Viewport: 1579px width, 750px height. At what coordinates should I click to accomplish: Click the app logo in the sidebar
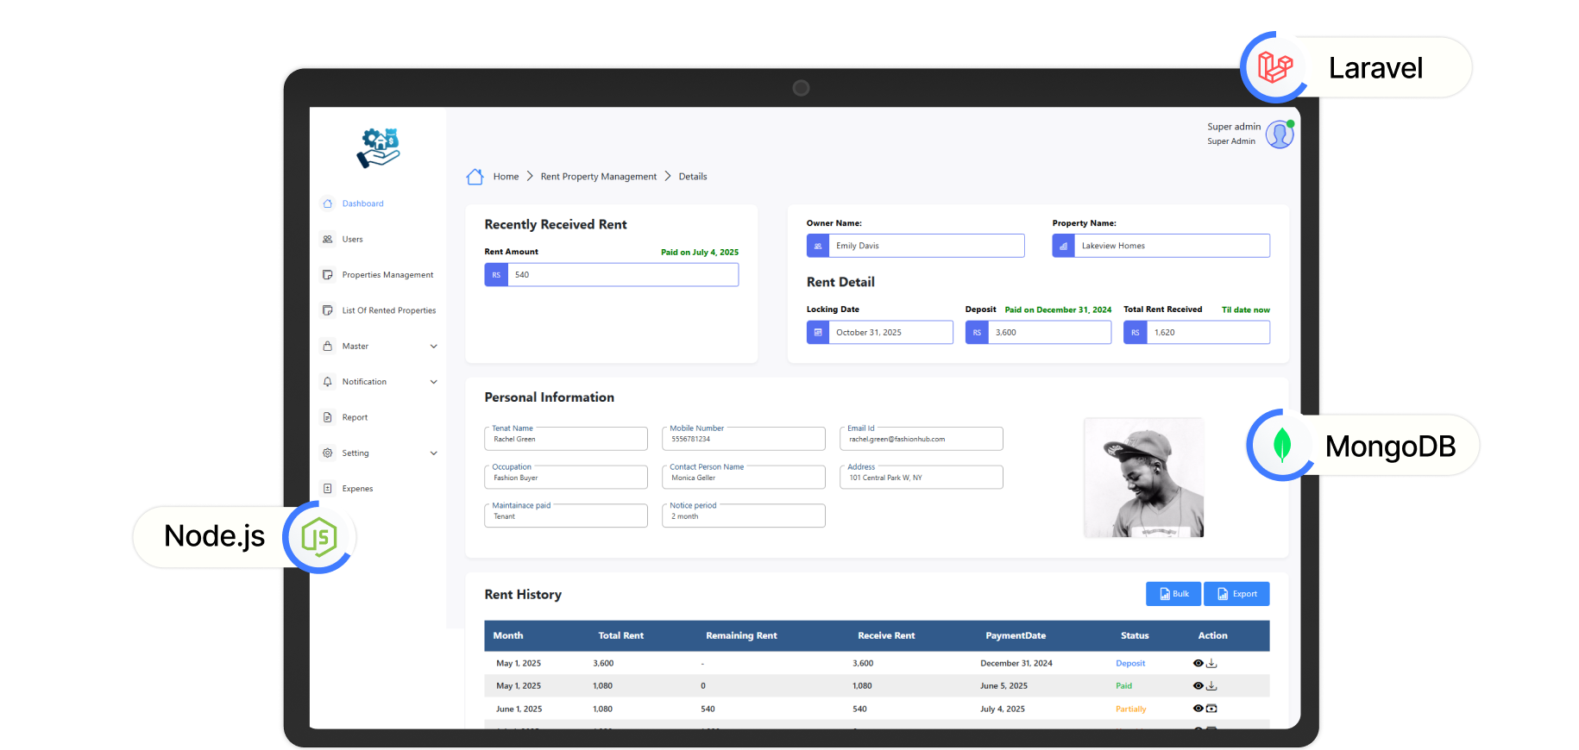click(378, 147)
